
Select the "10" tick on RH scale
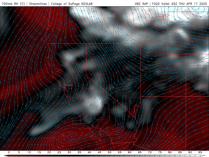(x=29, y=152)
